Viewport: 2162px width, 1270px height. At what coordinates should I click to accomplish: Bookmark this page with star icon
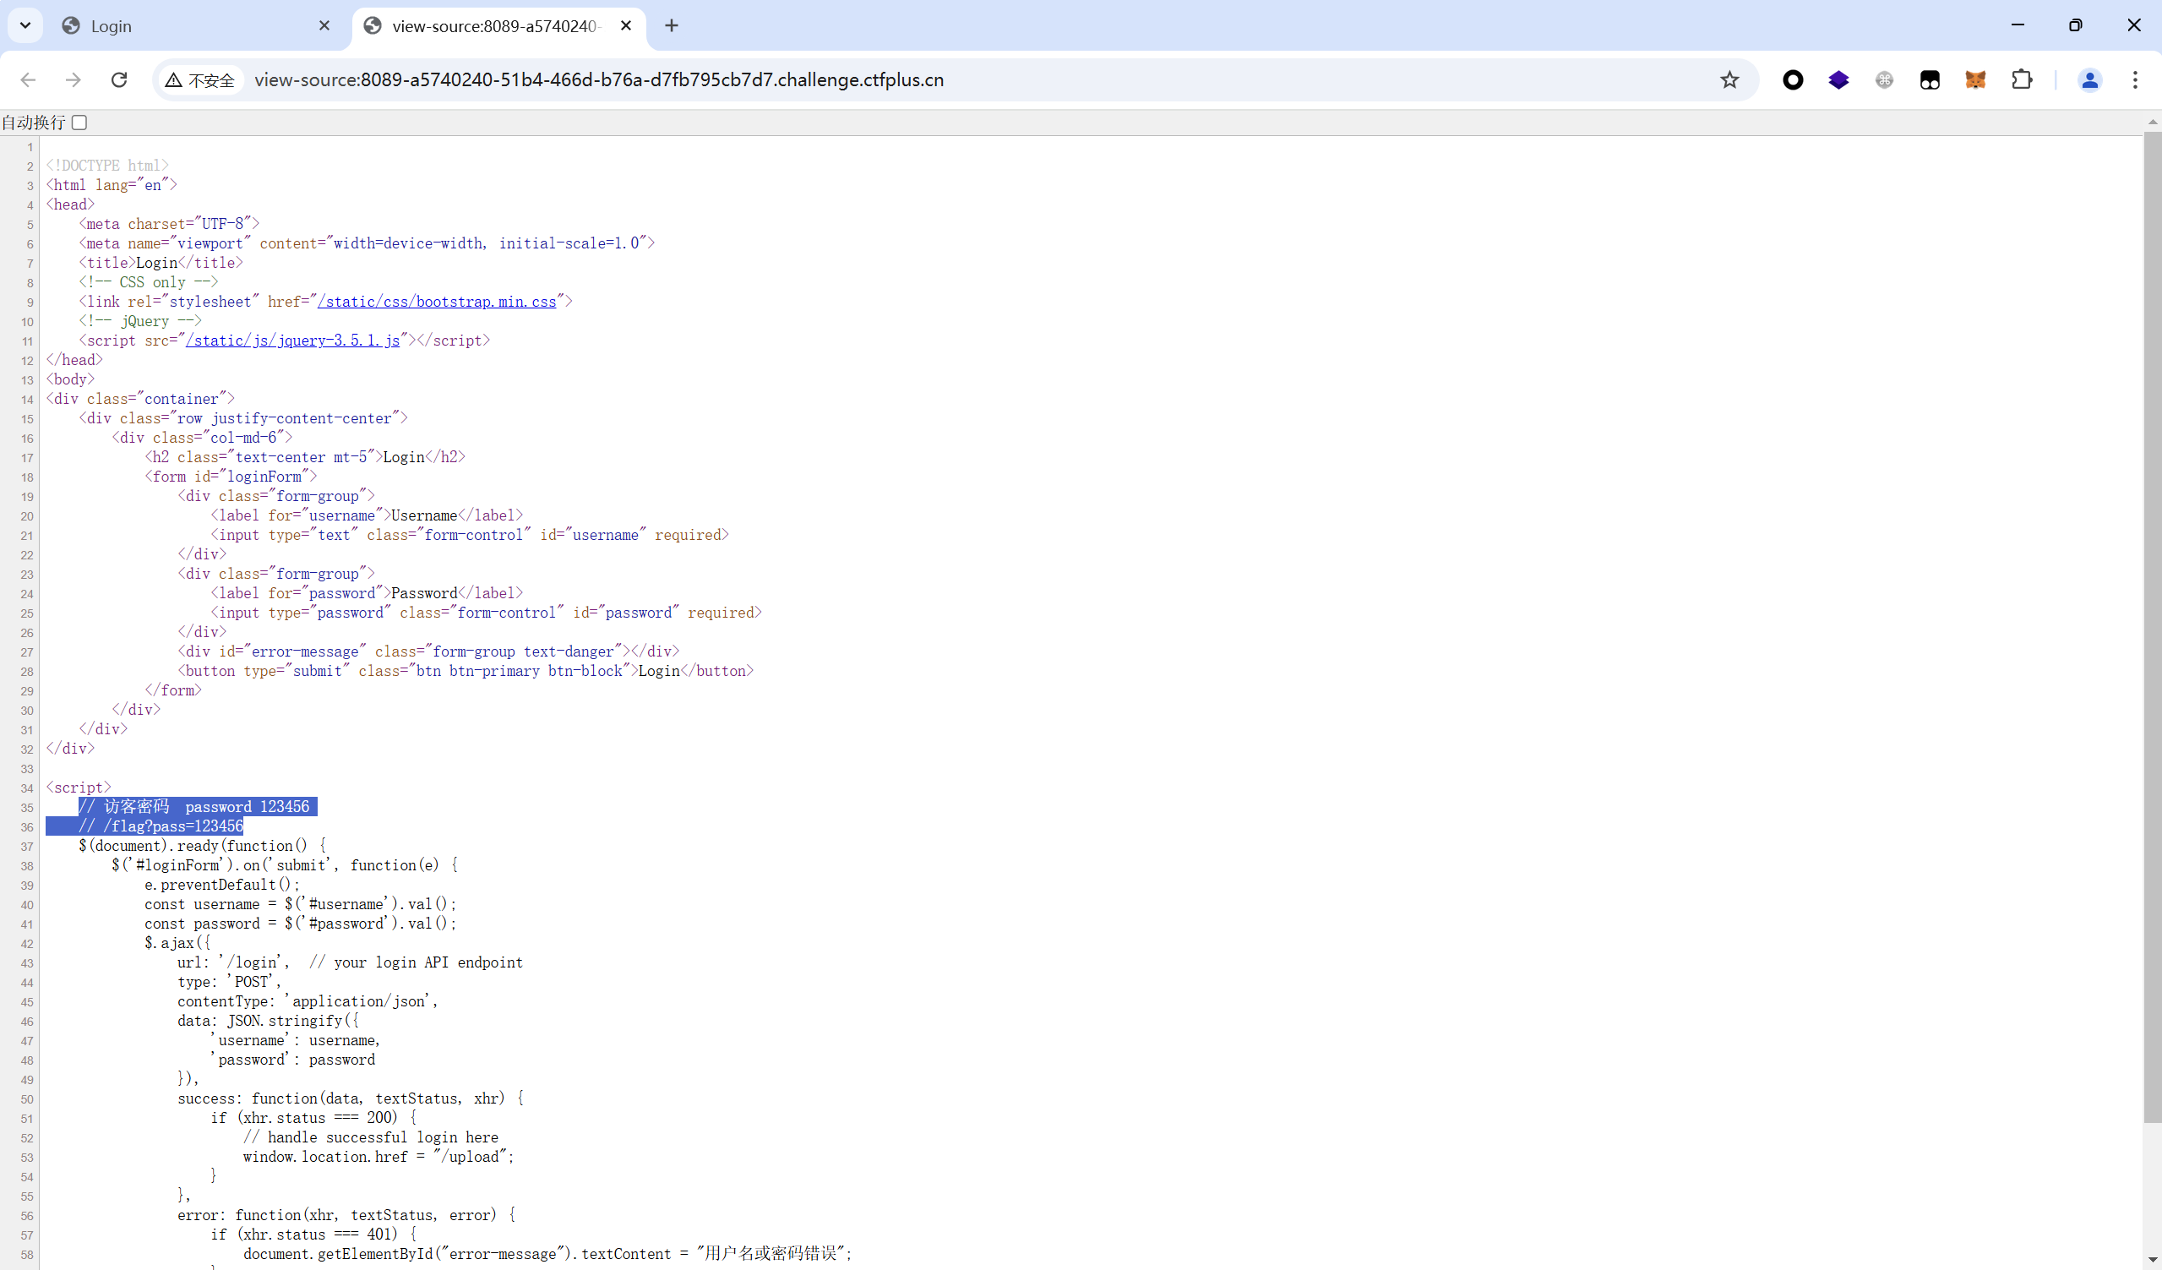coord(1729,79)
